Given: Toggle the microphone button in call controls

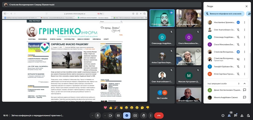Looking at the screenshot, I should [98, 115].
